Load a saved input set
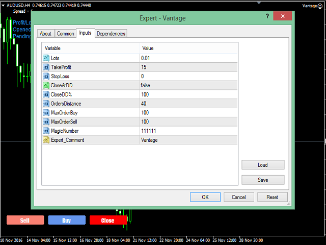326x245 pixels. click(x=263, y=165)
